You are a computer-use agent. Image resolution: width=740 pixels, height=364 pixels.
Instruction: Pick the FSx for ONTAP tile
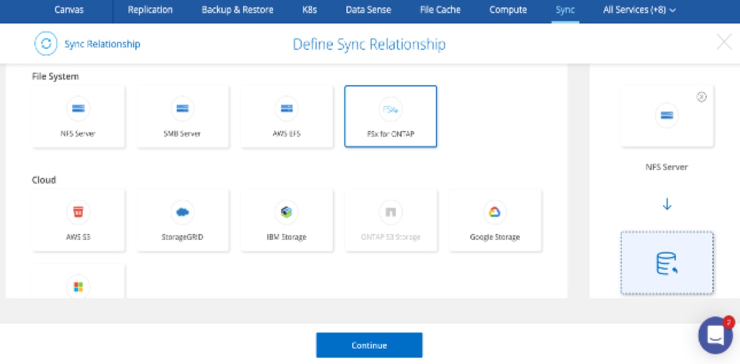pos(391,116)
